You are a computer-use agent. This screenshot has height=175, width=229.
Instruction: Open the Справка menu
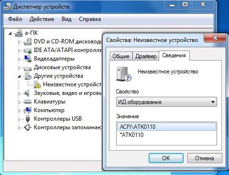pos(90,19)
